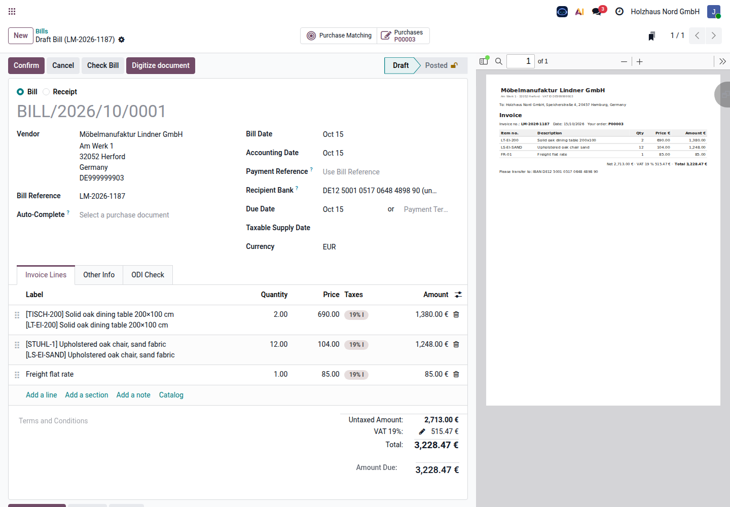Delete the Solid oak dining table line
730x507 pixels.
point(456,314)
